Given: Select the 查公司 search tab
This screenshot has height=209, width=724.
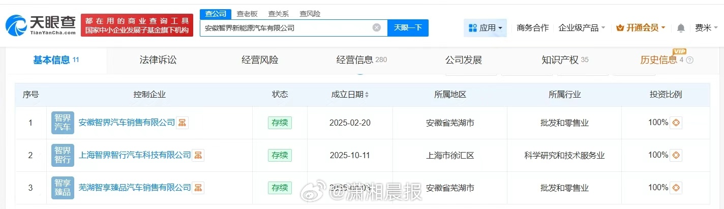Looking at the screenshot, I should point(216,14).
